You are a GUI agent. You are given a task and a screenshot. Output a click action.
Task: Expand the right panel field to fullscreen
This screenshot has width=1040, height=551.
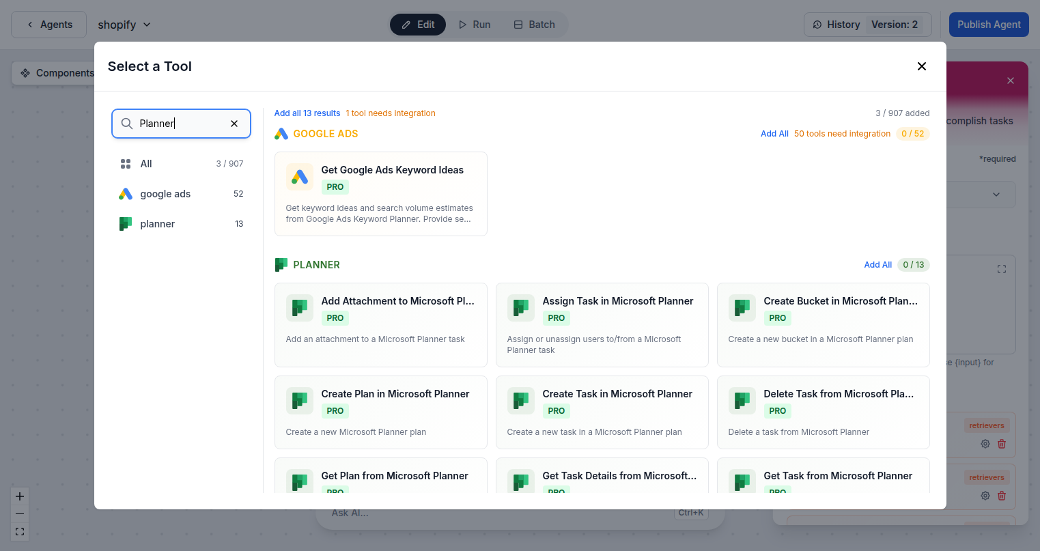click(1001, 269)
